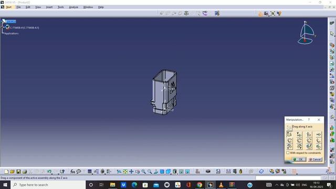Open the Insert menu

click(x=49, y=7)
